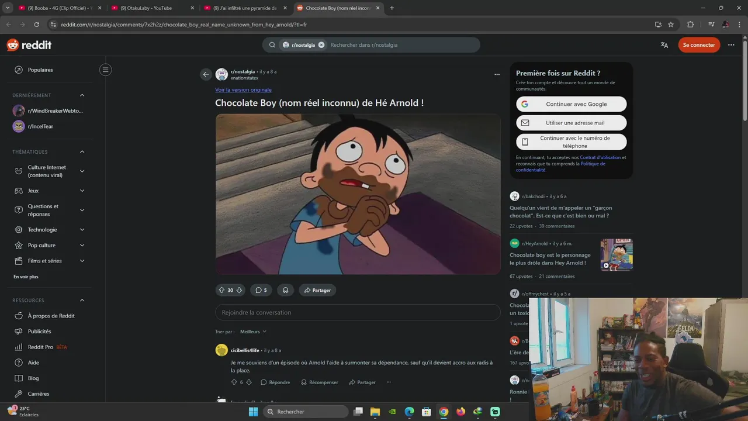Open File Explorer from the taskbar
Image resolution: width=748 pixels, height=421 pixels.
375,412
